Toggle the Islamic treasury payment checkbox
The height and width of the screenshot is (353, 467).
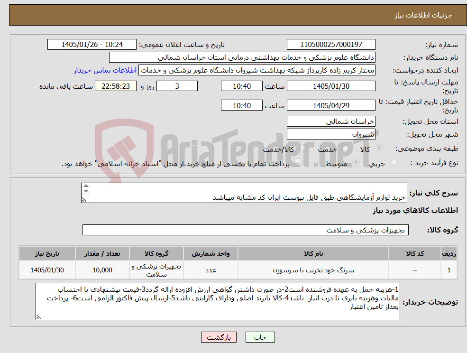click(x=298, y=162)
